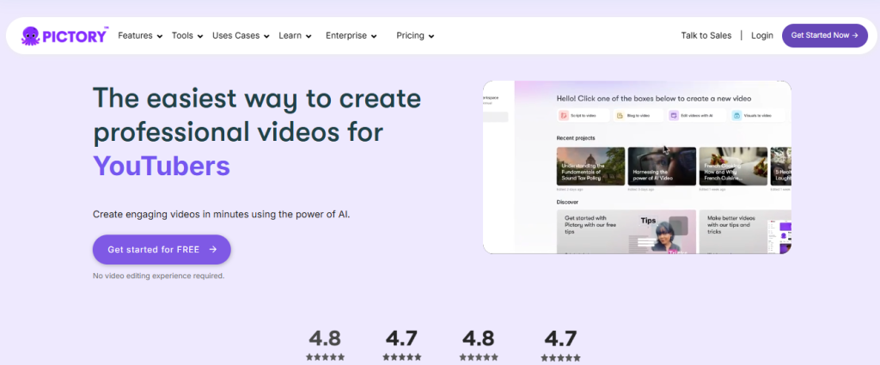Click the Hello! Click one of the boxes text
This screenshot has height=365, width=880.
(x=654, y=98)
